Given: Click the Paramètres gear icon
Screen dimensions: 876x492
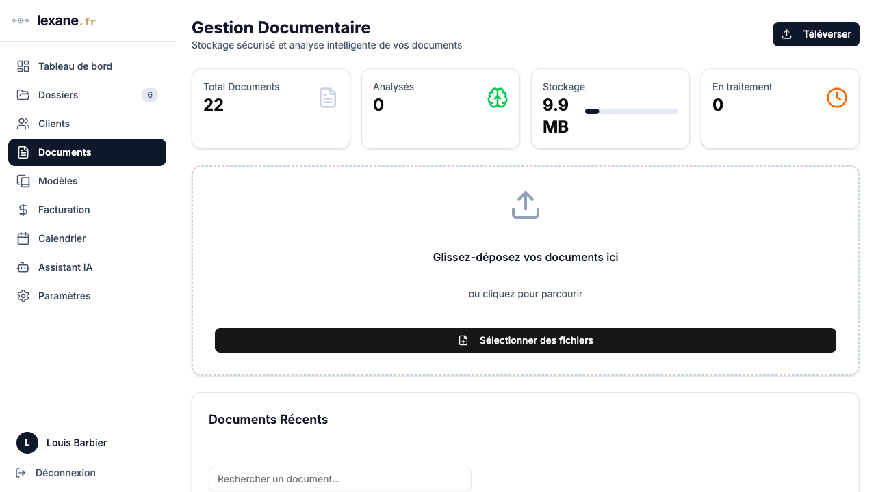Looking at the screenshot, I should point(23,295).
